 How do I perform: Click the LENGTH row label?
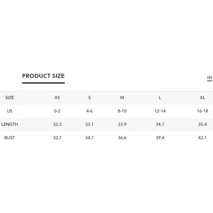[x=10, y=124]
